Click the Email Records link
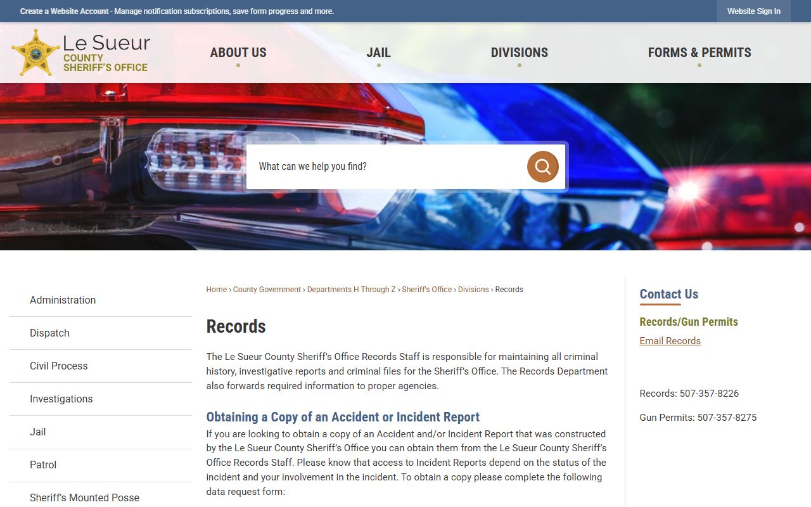811x507 pixels. coord(670,341)
